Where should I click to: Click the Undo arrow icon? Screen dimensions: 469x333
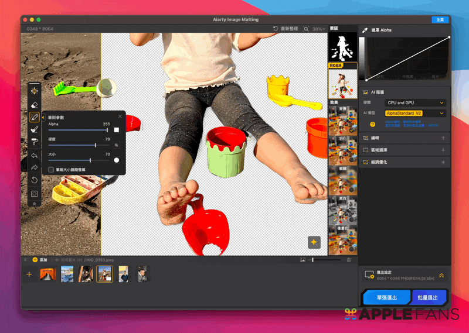[x=35, y=155]
